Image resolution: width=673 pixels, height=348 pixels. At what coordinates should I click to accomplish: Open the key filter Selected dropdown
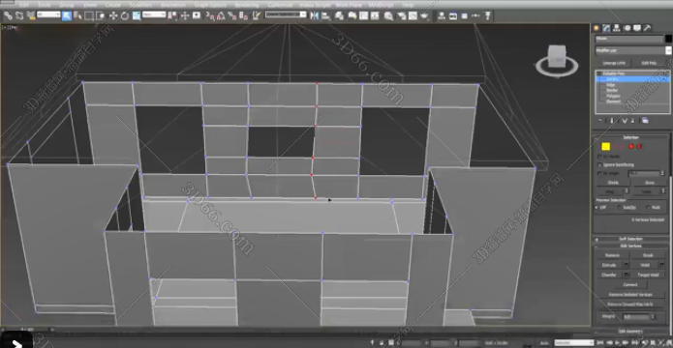(574, 343)
